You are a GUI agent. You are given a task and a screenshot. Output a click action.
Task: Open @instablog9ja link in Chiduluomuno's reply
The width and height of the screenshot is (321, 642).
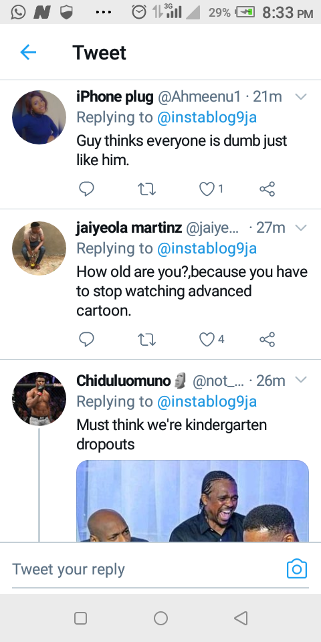coord(207,402)
